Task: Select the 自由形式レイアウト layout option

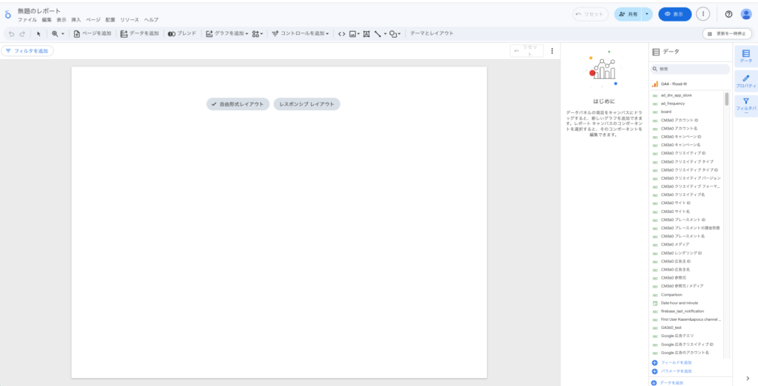Action: [237, 104]
